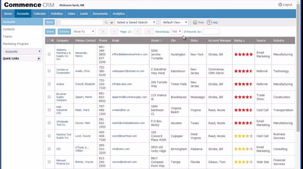Click the Go page number field

211,32
